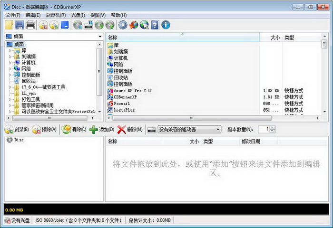Open help with the question mark icon
Screen dimensions: 333x228
pyautogui.click(x=155, y=25)
